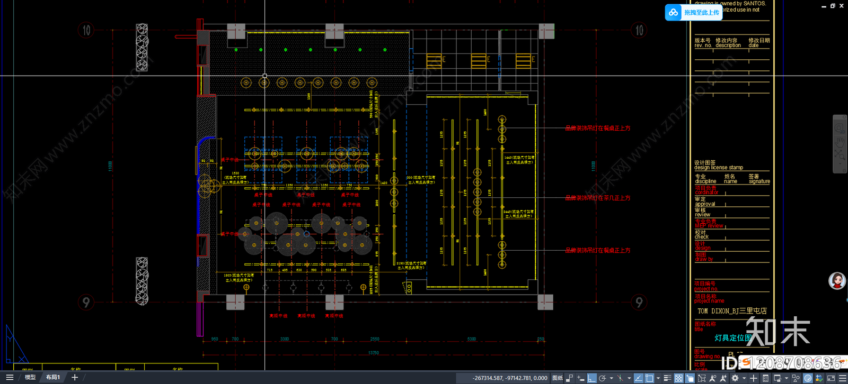
Task: Toggle the Transparency checkerboard icon
Action: [678, 378]
